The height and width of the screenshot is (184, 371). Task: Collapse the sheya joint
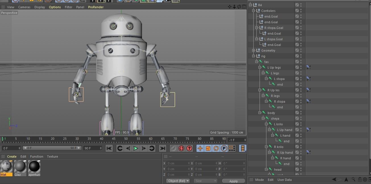263,118
